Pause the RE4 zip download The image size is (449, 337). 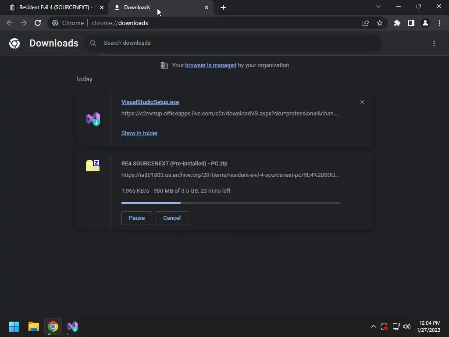click(x=137, y=218)
